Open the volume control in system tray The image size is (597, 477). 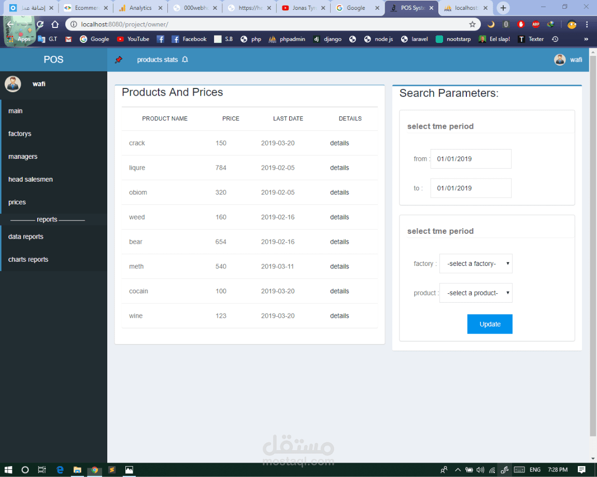[480, 470]
